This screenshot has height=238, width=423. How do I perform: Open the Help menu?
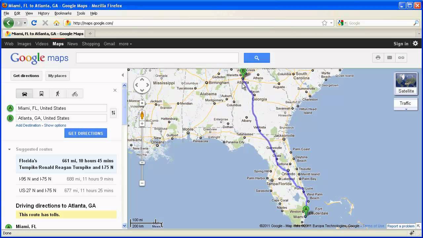click(94, 13)
